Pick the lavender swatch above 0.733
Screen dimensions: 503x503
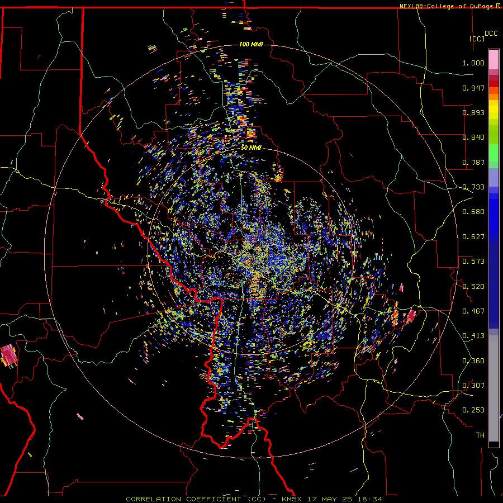pyautogui.click(x=493, y=177)
